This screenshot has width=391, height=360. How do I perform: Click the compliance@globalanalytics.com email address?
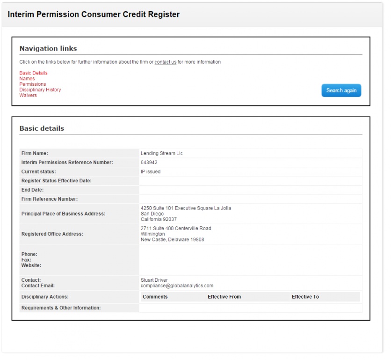[x=177, y=286]
